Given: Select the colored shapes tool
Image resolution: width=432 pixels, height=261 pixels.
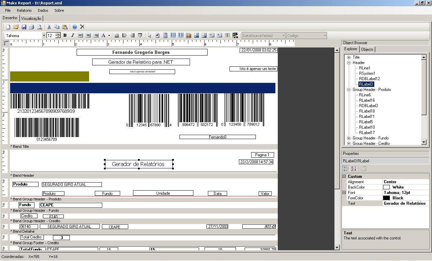Looking at the screenshot, I should (235, 35).
